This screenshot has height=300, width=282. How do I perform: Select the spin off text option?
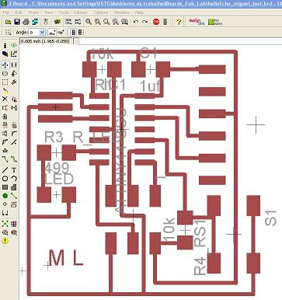52,33
